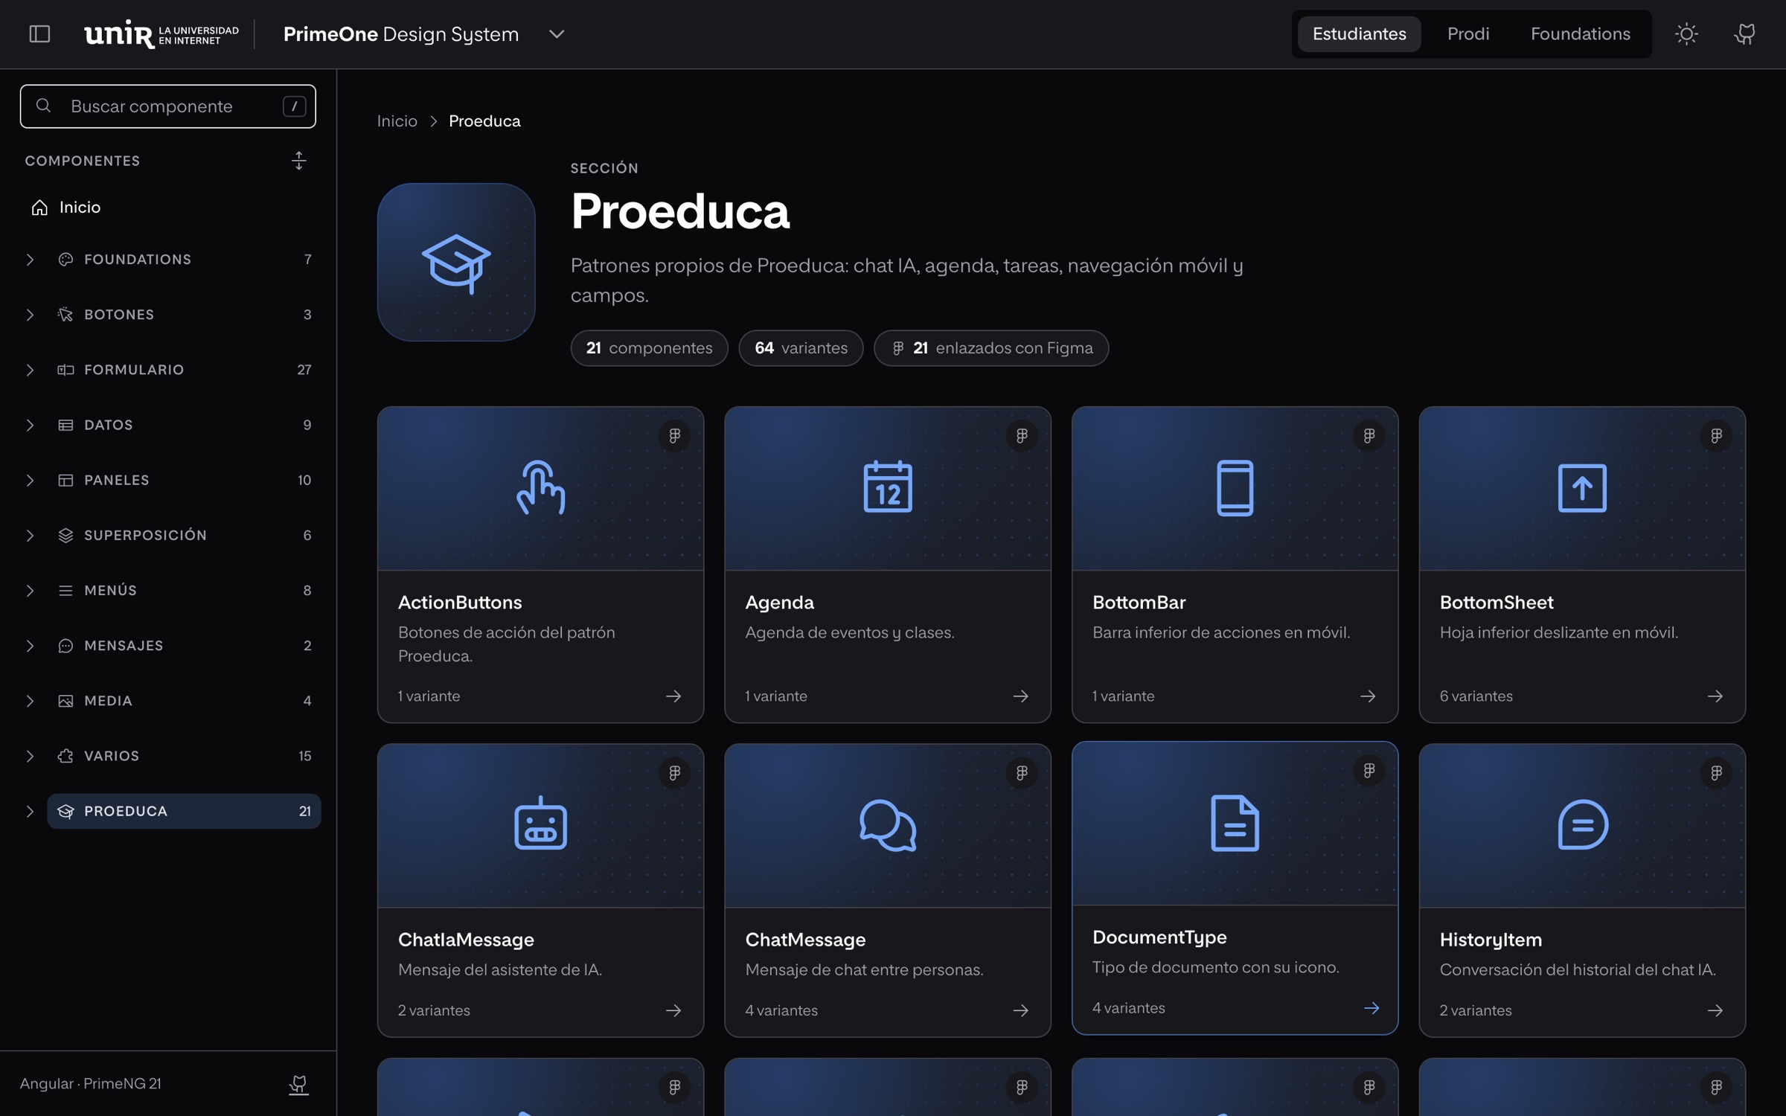Click the Figma badge on Agenda card

[x=1022, y=436]
